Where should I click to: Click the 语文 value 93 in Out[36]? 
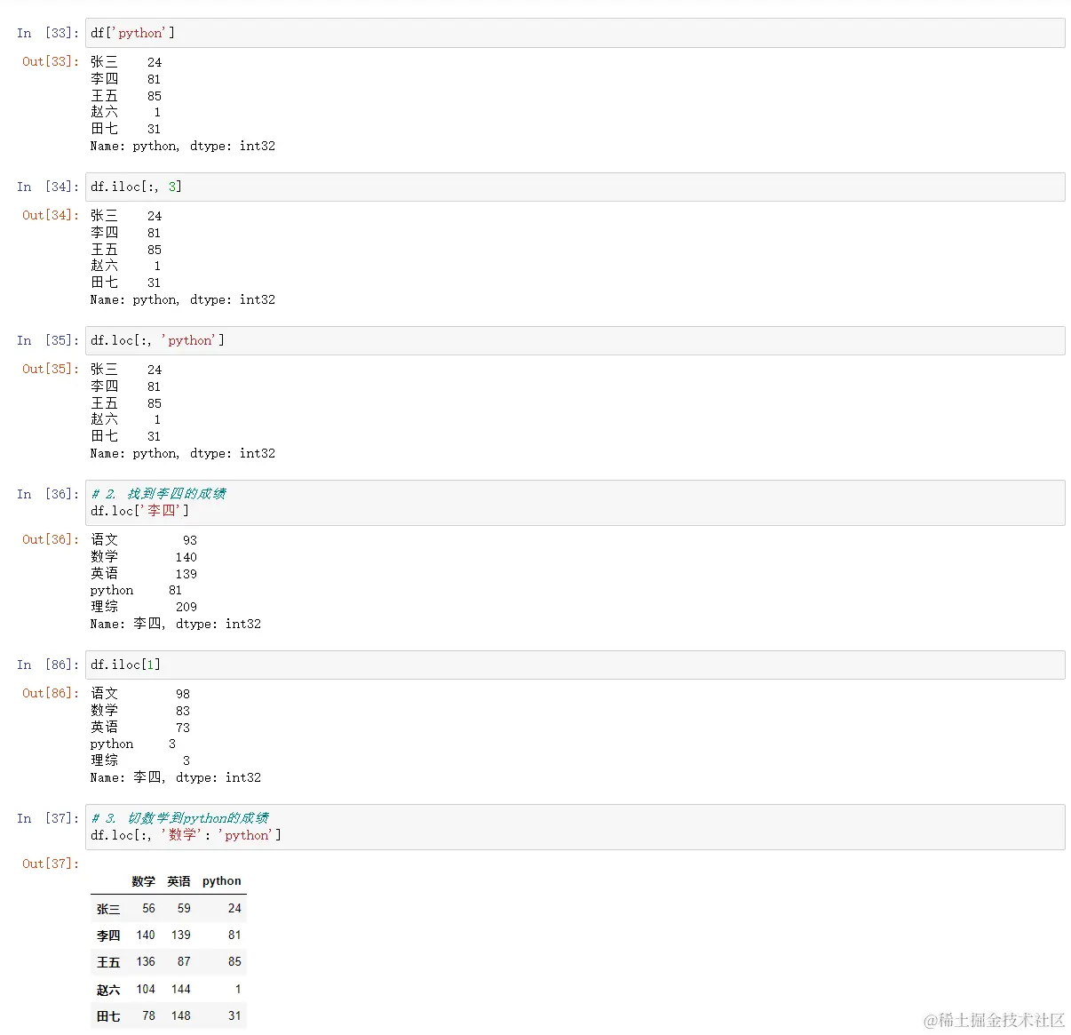coord(190,540)
